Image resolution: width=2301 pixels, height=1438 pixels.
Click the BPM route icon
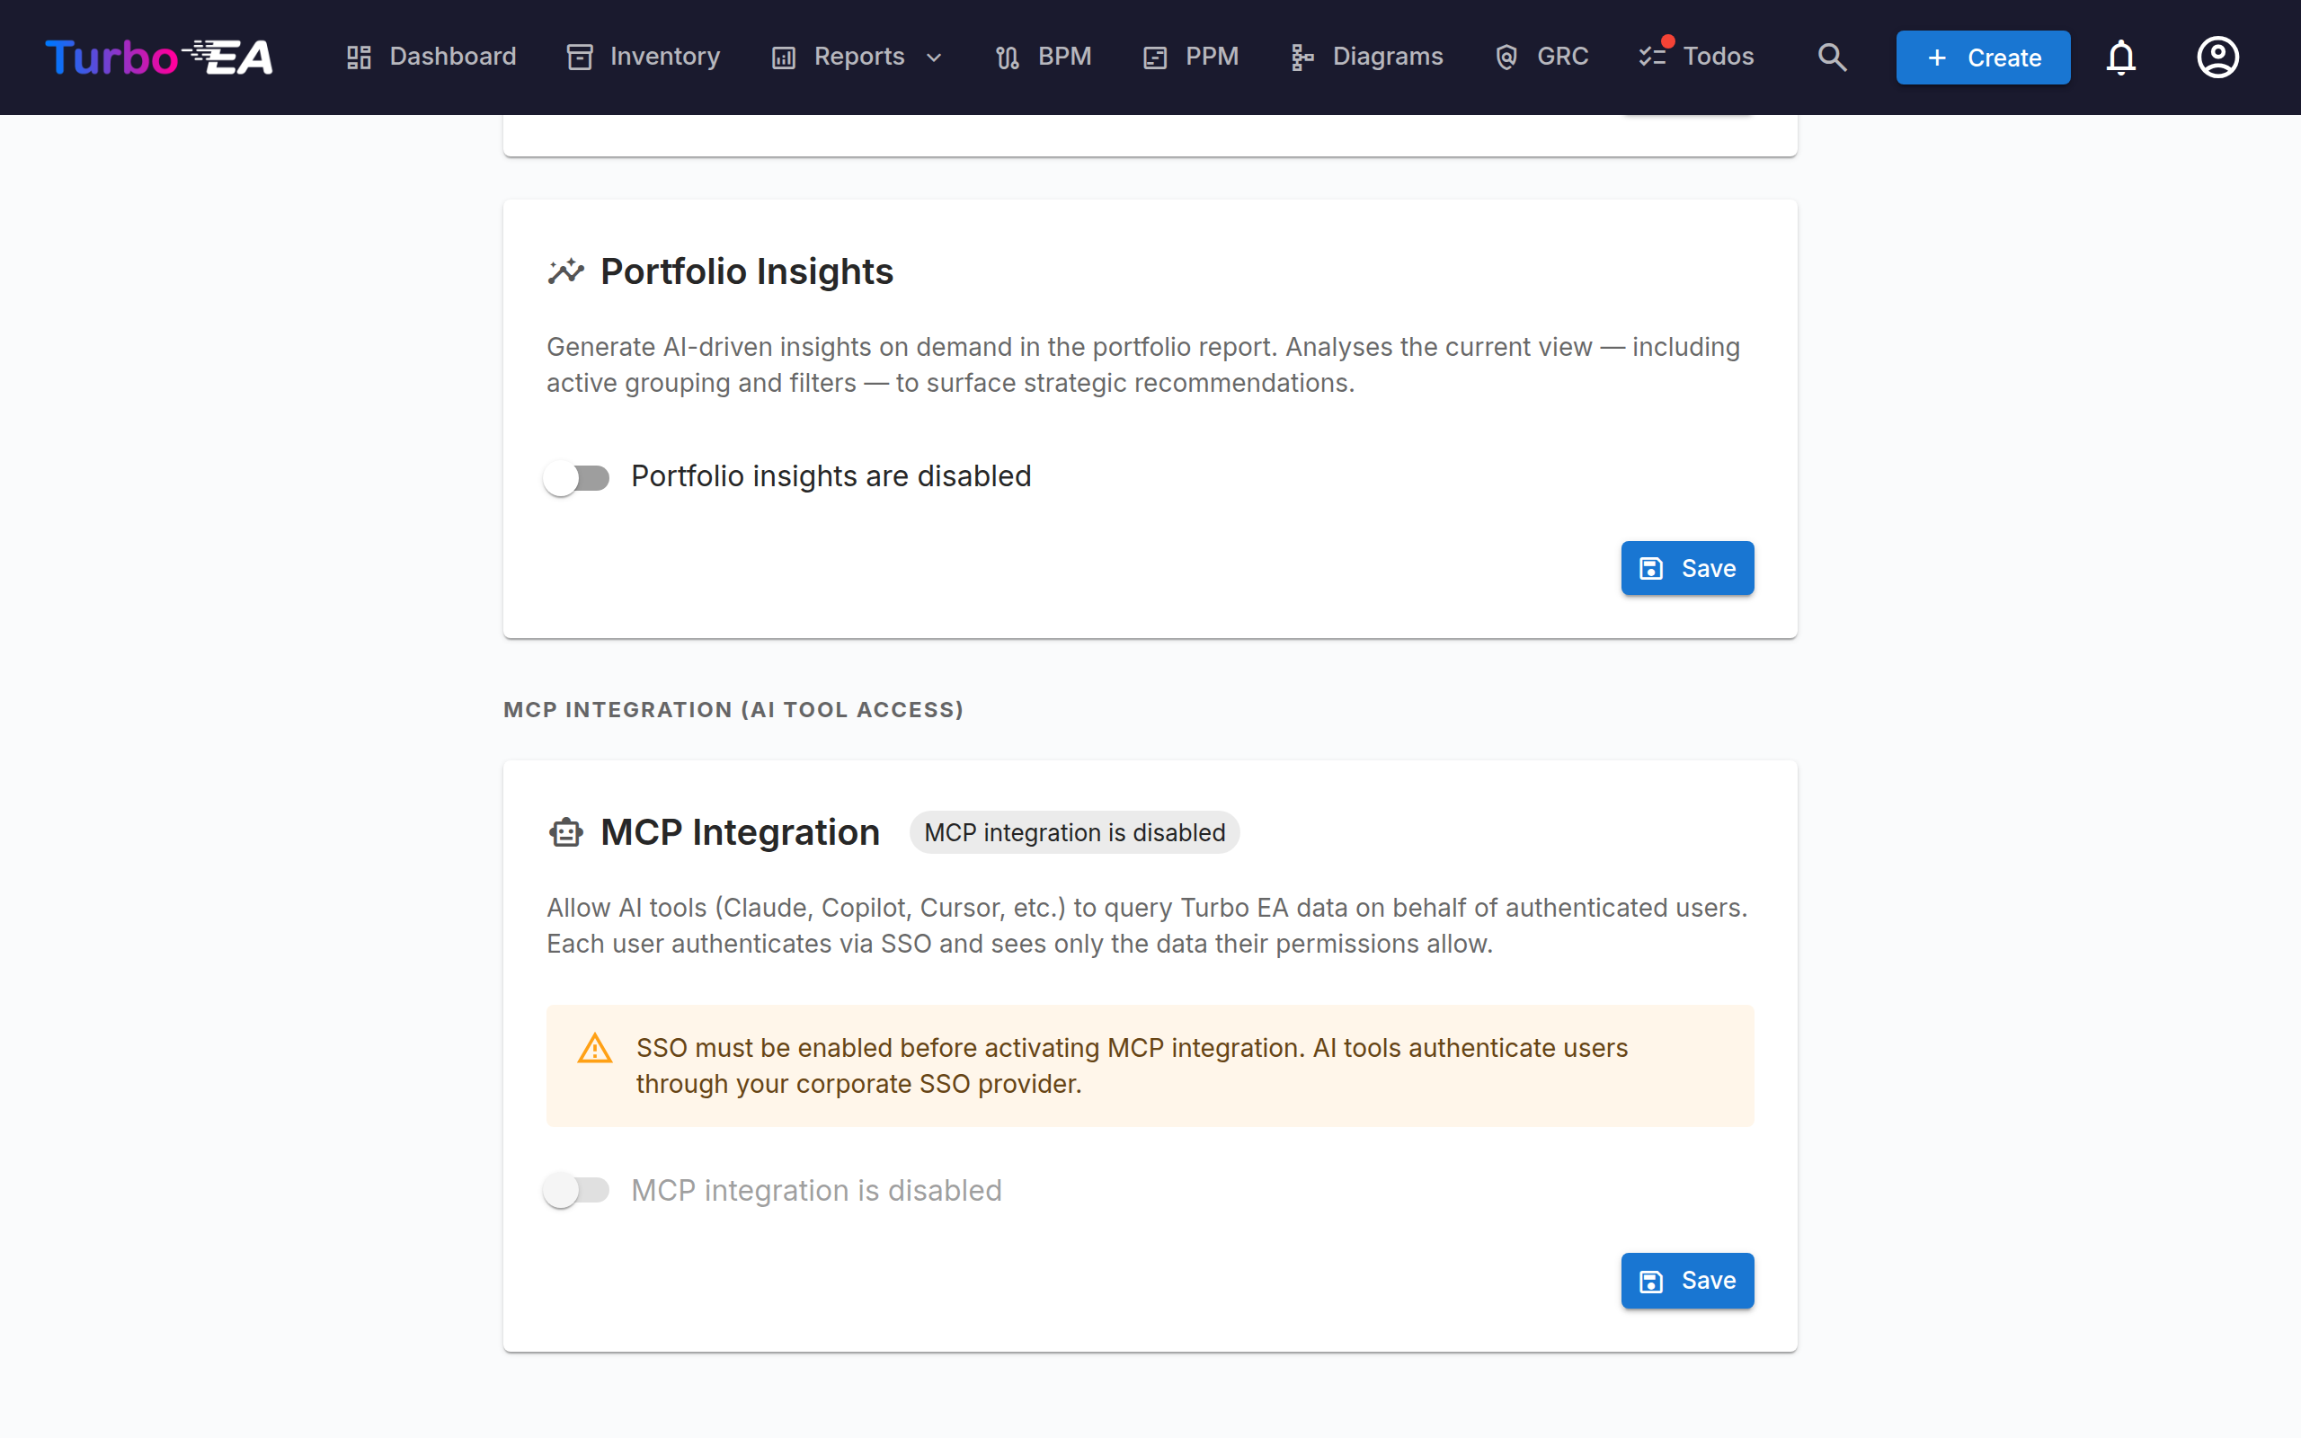click(1008, 57)
